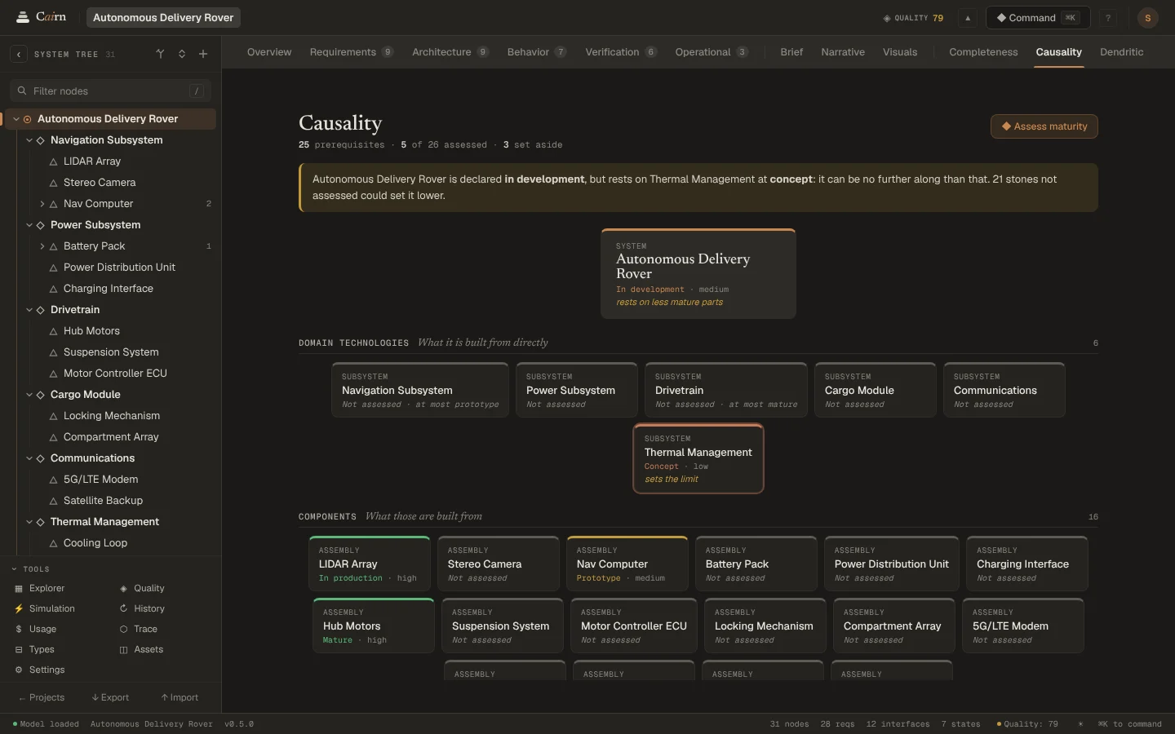
Task: Click the branch filter icon in tree header
Action: pyautogui.click(x=160, y=55)
